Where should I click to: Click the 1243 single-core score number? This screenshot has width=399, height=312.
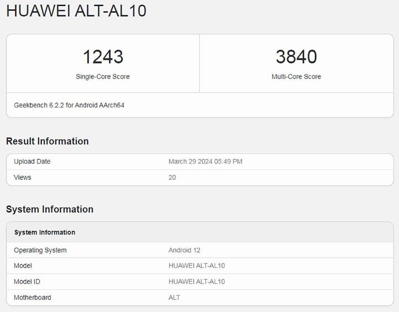pos(103,57)
